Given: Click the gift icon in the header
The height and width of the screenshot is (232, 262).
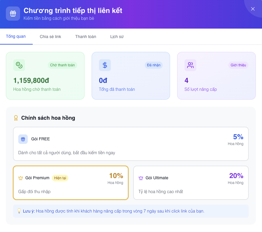Looking at the screenshot, I should 13,14.
